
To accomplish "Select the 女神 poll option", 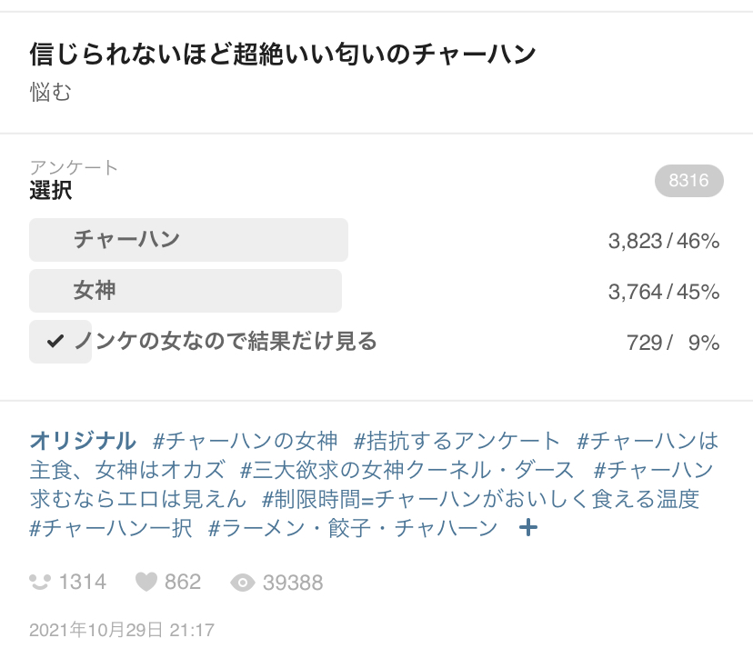I will tap(186, 291).
